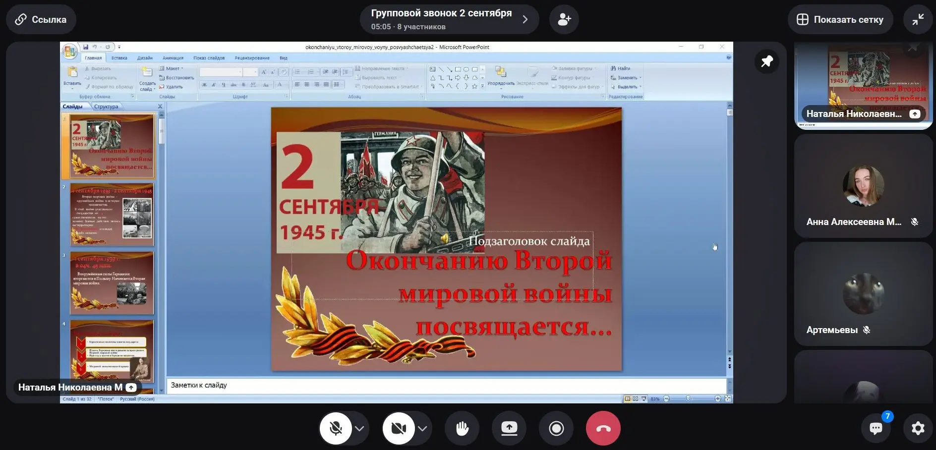
Task: Select the oval shape in Рисование gallery
Action: 467,69
